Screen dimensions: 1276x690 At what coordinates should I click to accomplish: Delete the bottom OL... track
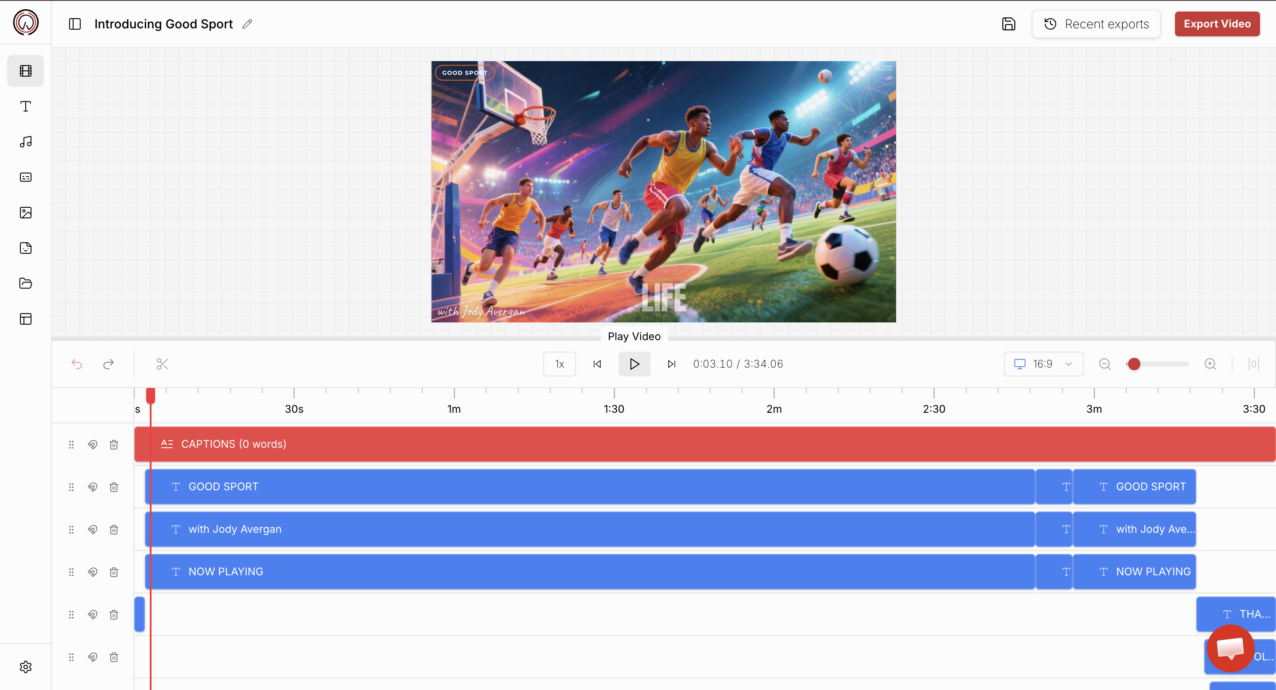click(x=114, y=657)
